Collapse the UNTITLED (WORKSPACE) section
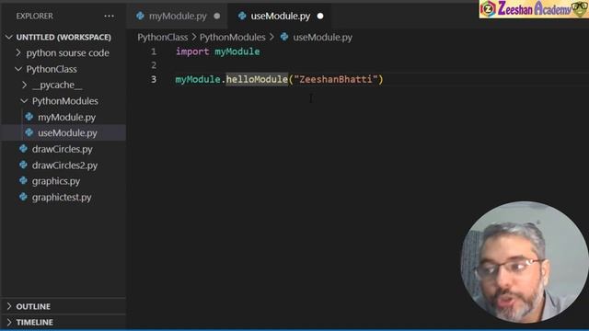Screen dimensions: 589x331 tap(64, 37)
